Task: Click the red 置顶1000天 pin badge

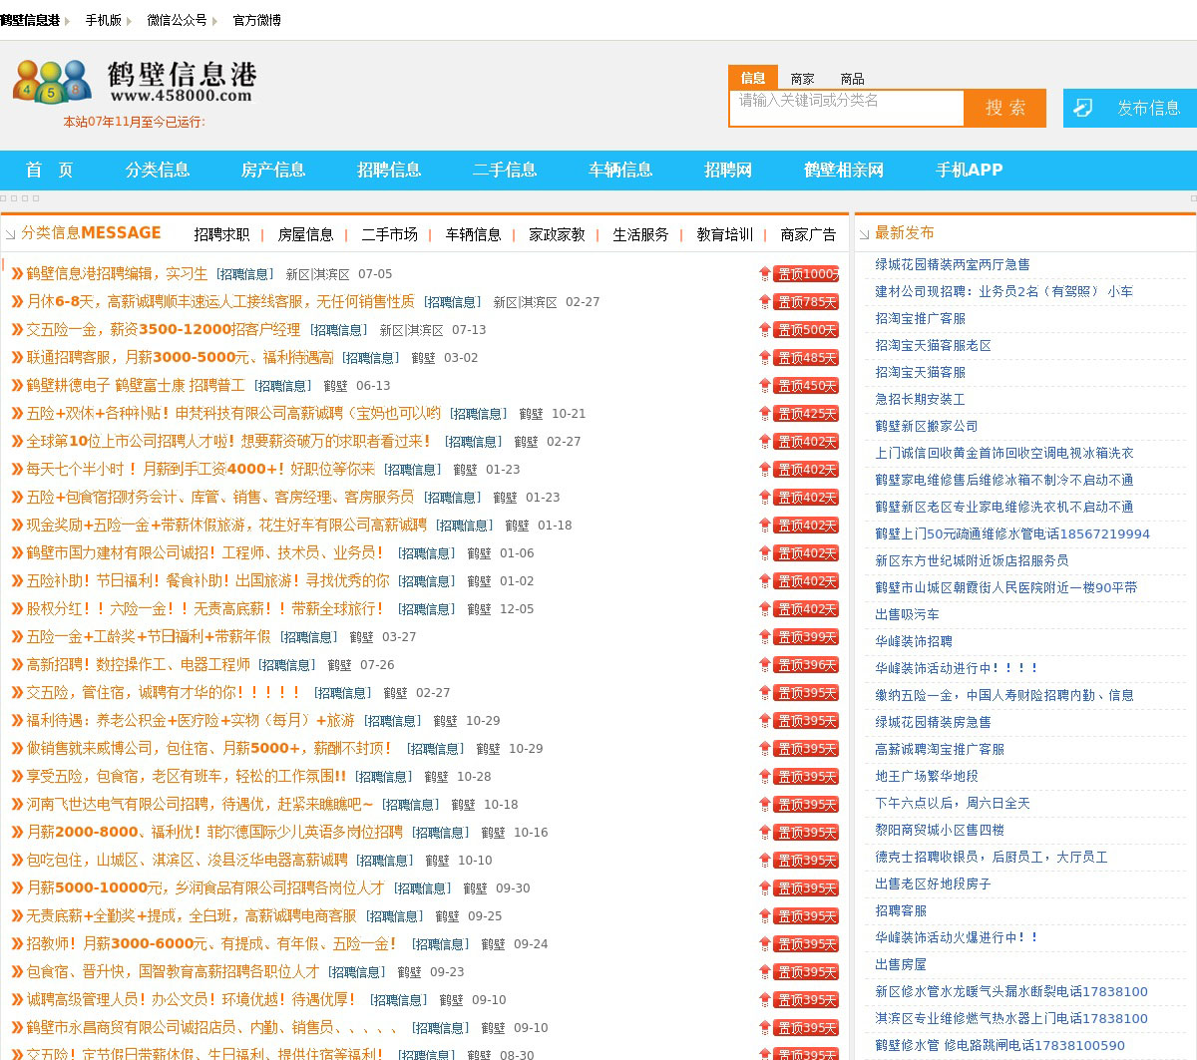Action: tap(806, 274)
